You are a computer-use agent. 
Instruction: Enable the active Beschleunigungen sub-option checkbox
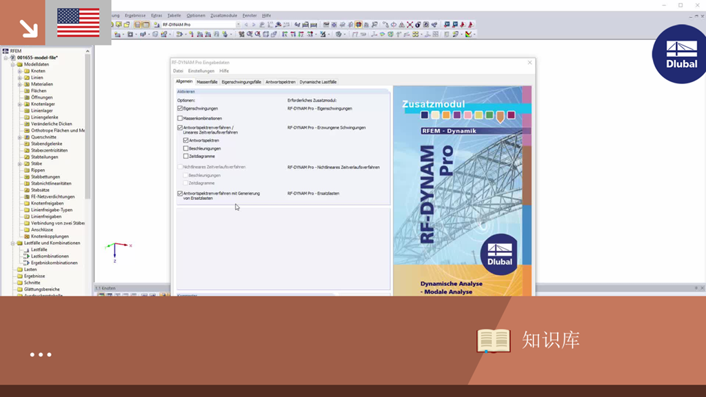click(x=186, y=149)
